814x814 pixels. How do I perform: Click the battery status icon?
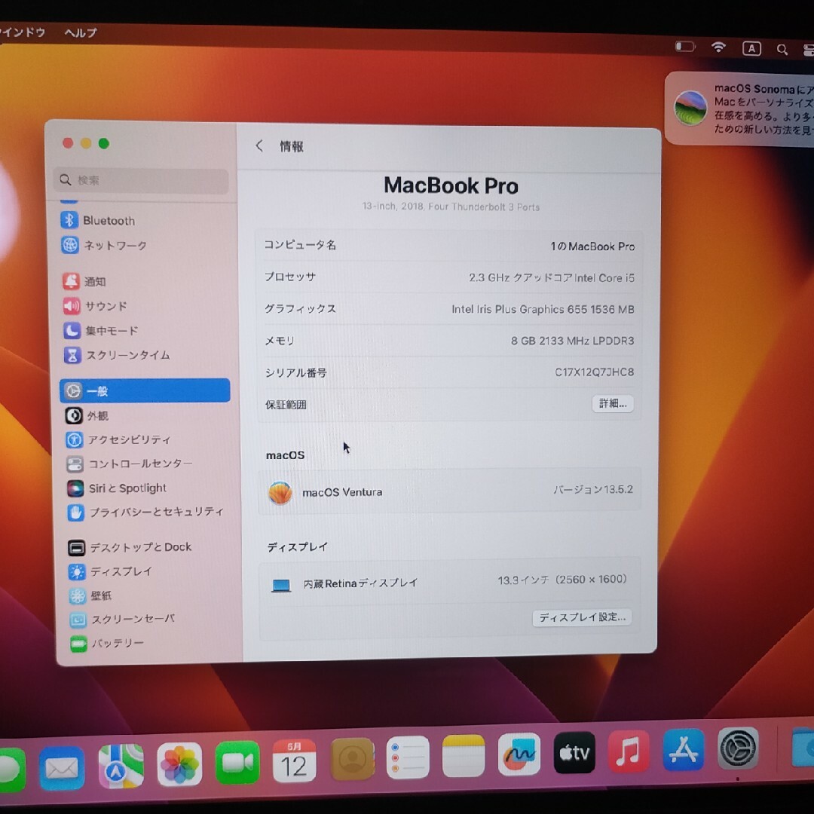684,47
